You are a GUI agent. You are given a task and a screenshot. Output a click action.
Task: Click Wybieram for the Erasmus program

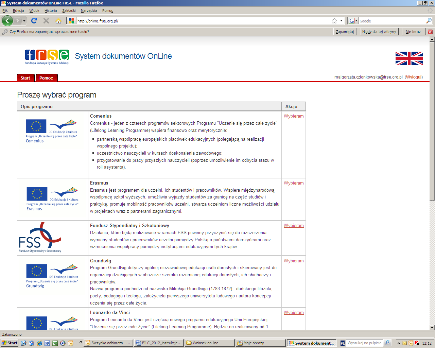[x=294, y=183]
